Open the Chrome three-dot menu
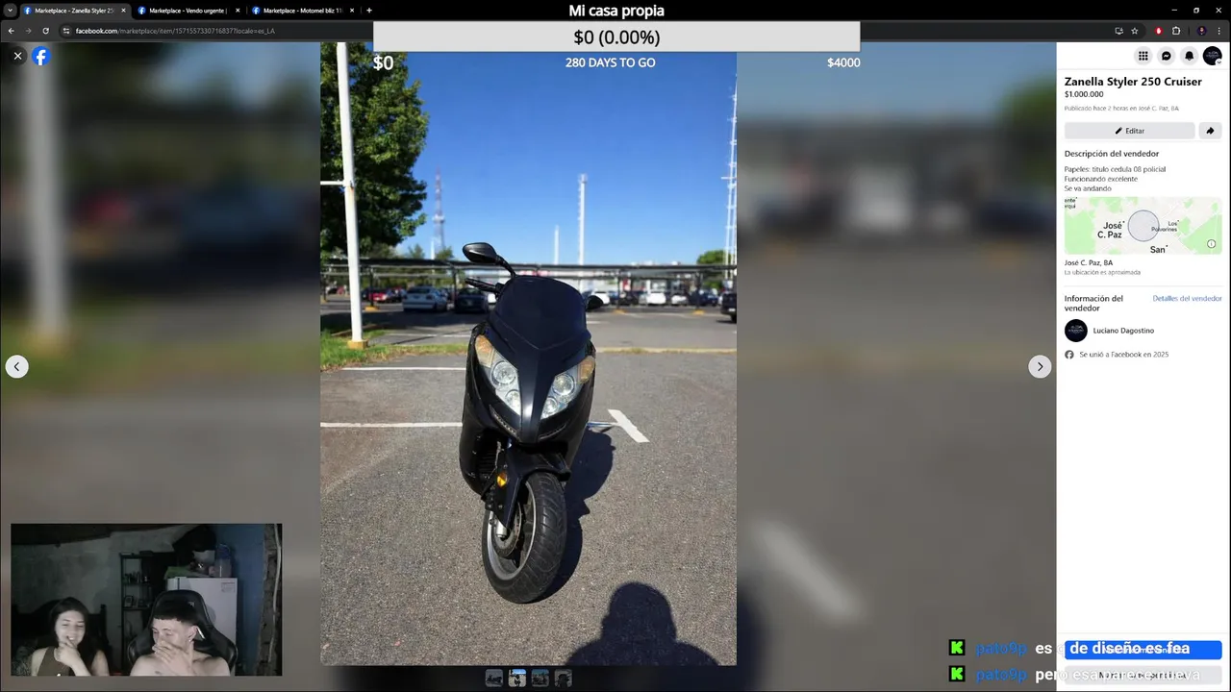Image resolution: width=1231 pixels, height=692 pixels. 1219,31
